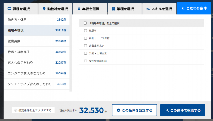Switch to the 年収を選択 tab
The width and height of the screenshot is (213, 121).
click(x=90, y=9)
